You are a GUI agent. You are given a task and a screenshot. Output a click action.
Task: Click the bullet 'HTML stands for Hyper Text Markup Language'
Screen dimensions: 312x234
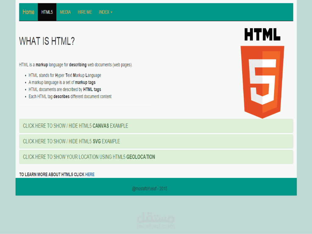(x=65, y=76)
